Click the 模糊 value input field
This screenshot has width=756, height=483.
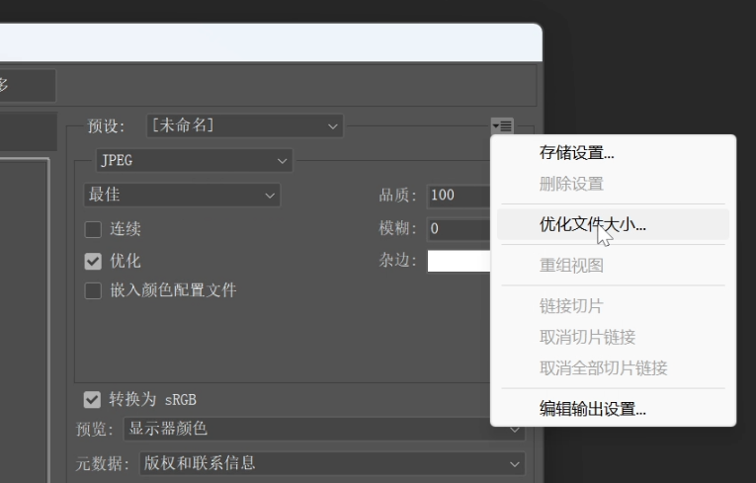pos(459,229)
